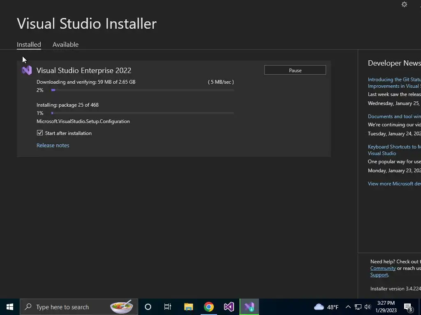Open the Git Status improvements news article
This screenshot has width=421, height=315.
394,83
